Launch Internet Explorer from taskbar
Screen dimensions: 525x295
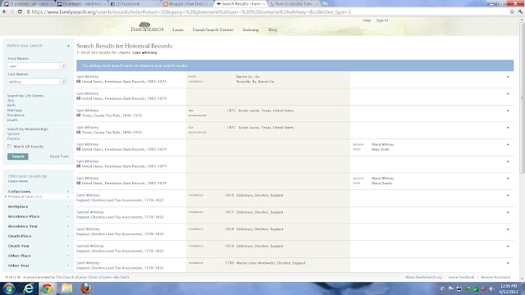(x=29, y=288)
